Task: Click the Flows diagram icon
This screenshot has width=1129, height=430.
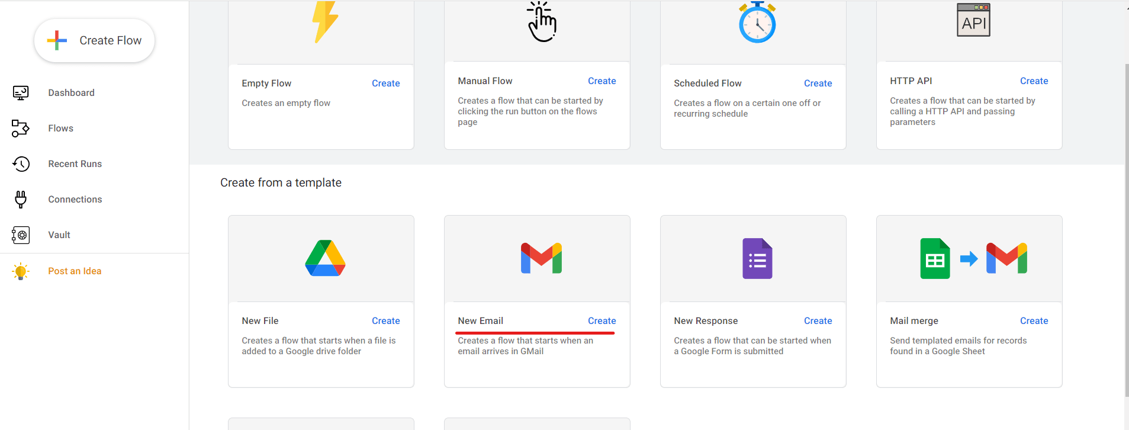Action: click(21, 129)
